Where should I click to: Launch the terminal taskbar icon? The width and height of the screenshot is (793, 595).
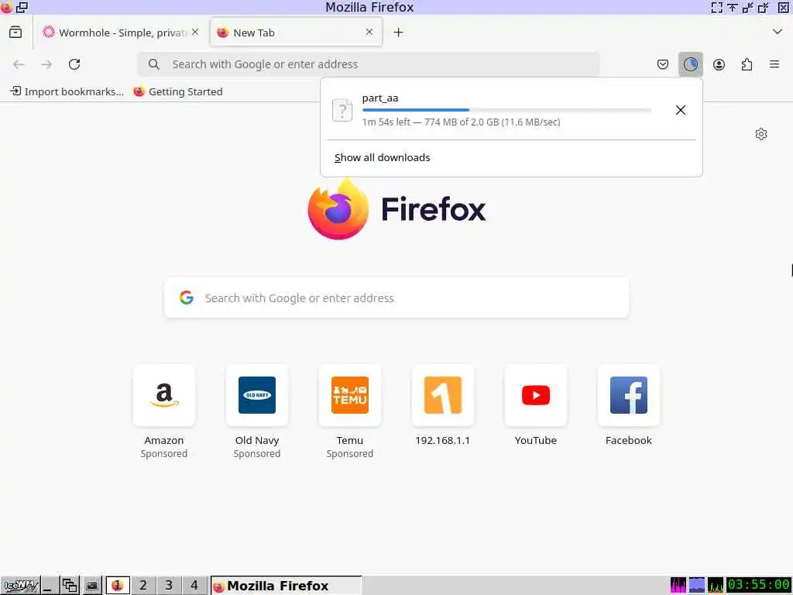[x=91, y=586]
